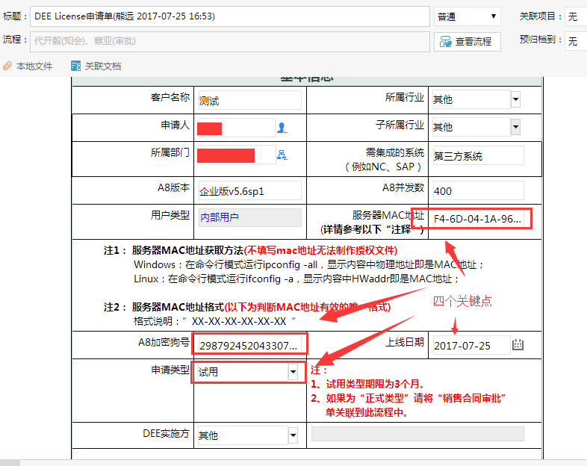Click the 客户名称 field containing 测试

click(x=249, y=100)
